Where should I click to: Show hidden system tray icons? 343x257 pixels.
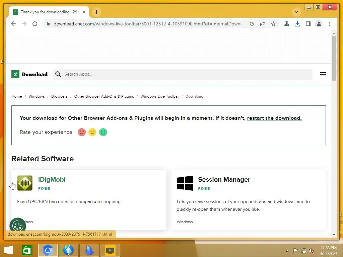[287, 251]
